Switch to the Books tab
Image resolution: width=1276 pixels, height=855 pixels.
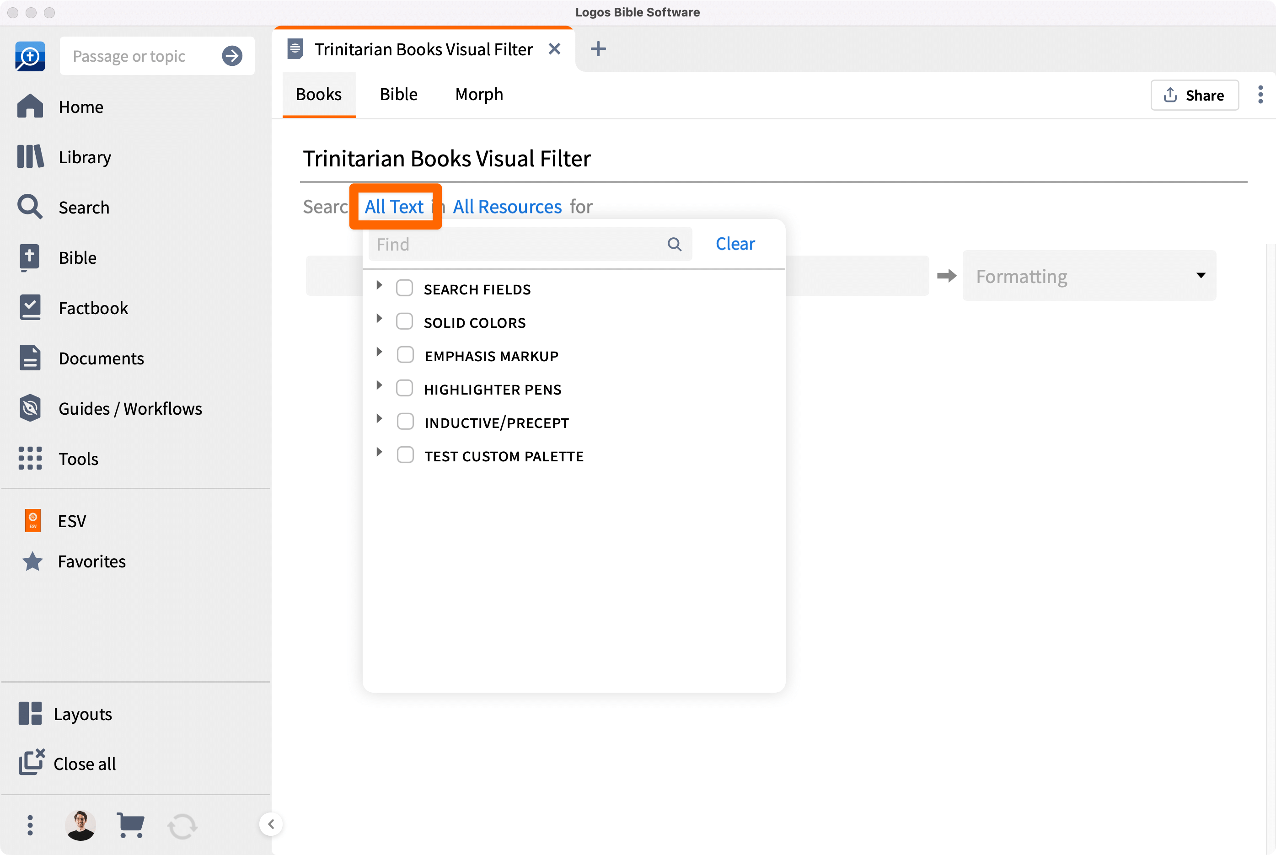click(x=318, y=94)
